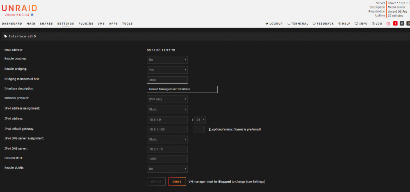
Task: Click the optional metric input box
Action: click(198, 130)
